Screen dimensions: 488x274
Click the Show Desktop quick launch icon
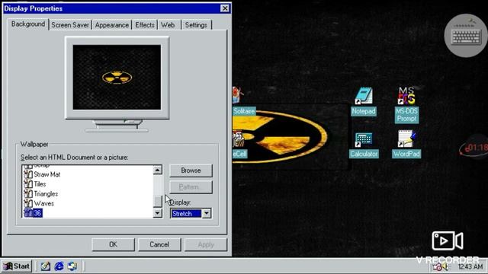46,266
